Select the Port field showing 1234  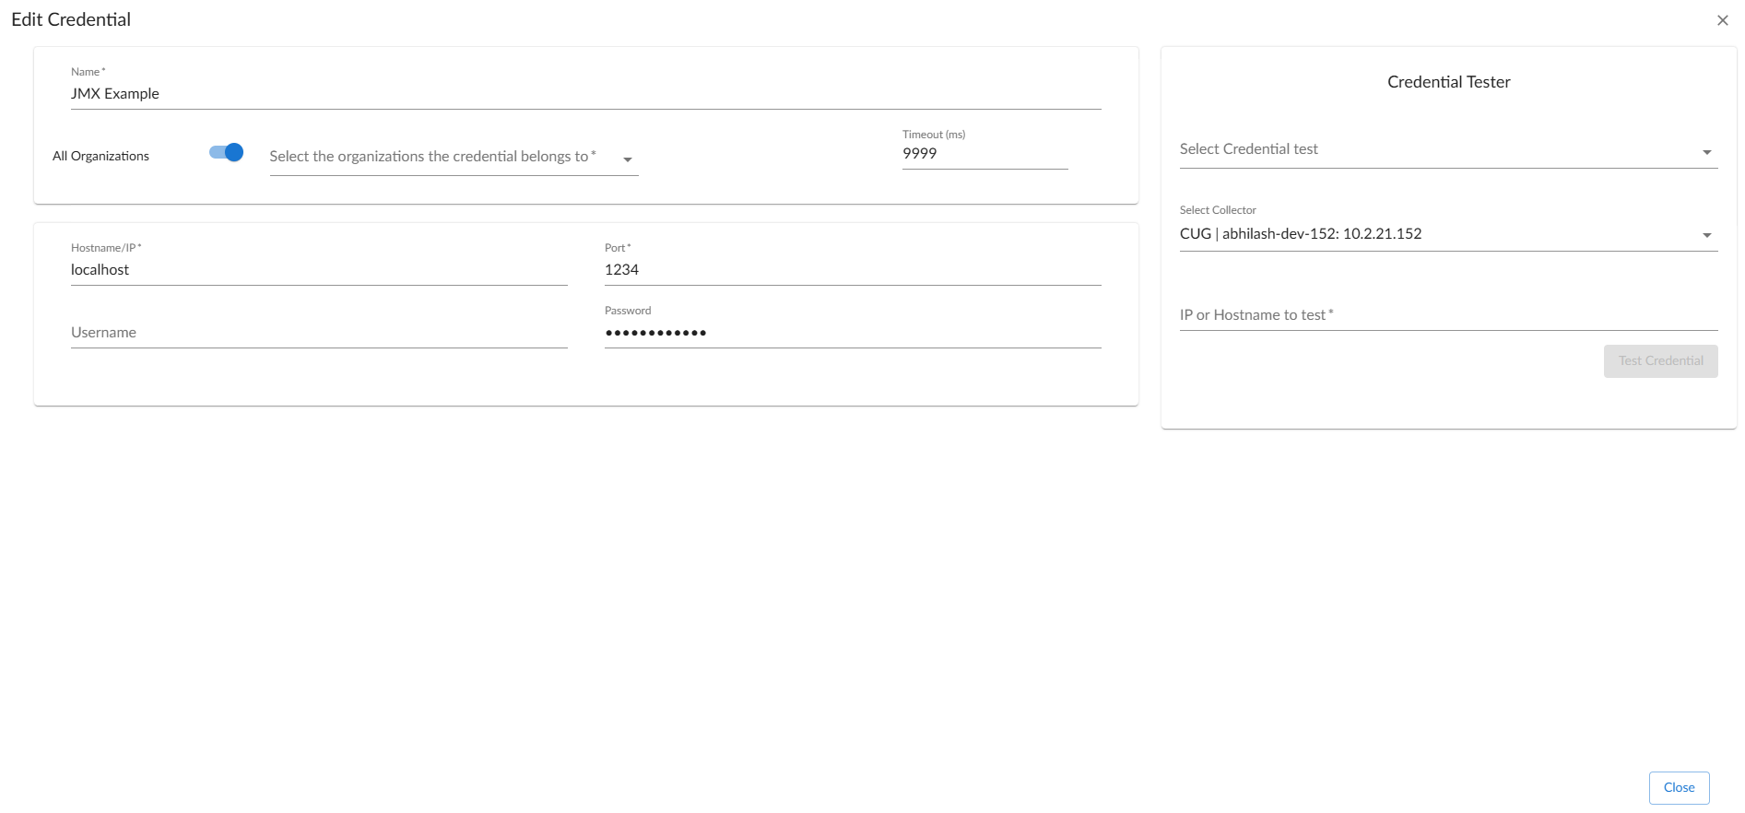coord(852,270)
